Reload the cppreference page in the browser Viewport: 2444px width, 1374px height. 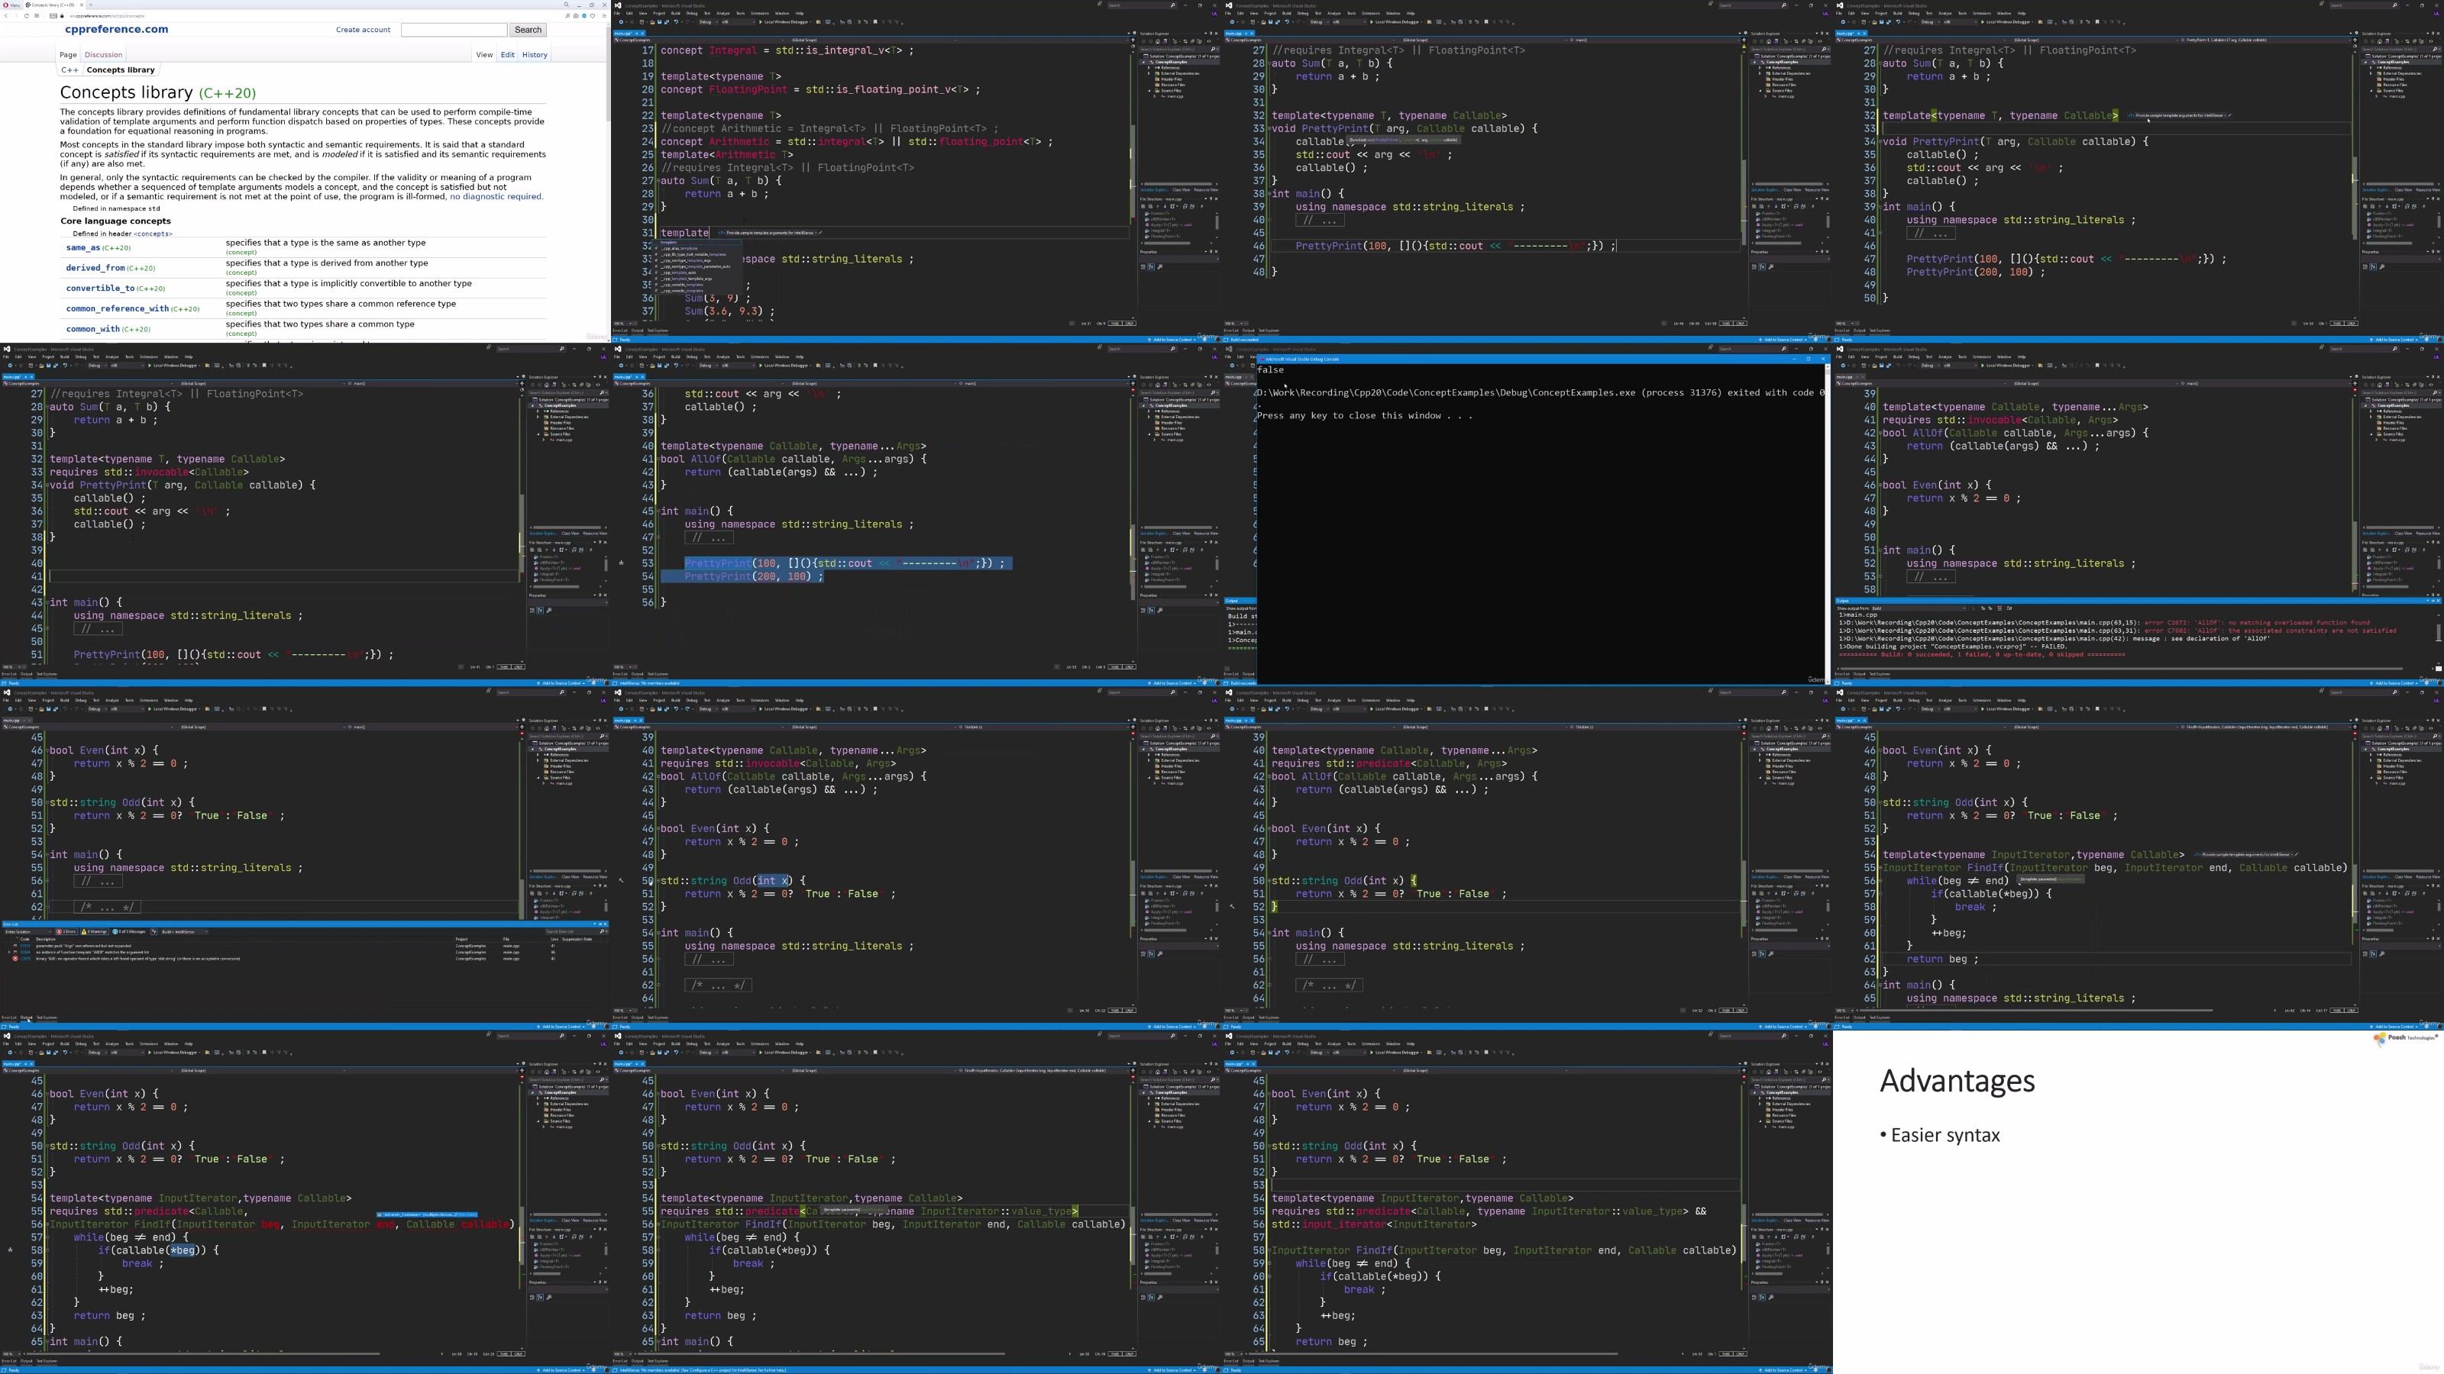click(x=27, y=16)
